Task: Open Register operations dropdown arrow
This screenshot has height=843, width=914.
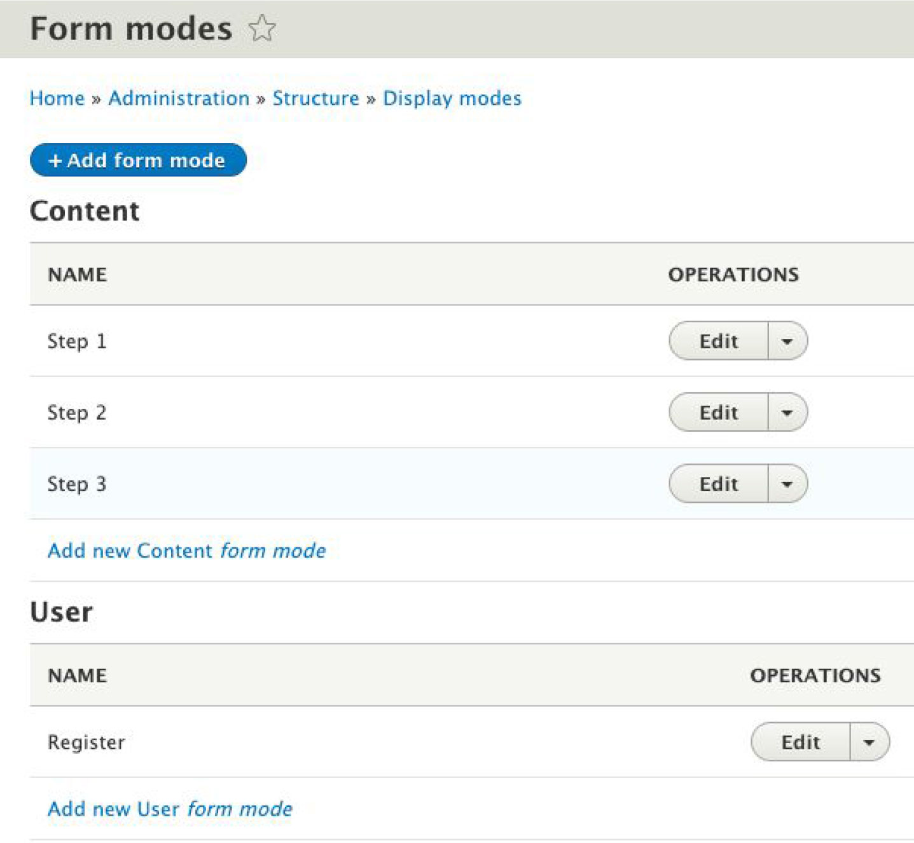Action: coord(869,742)
